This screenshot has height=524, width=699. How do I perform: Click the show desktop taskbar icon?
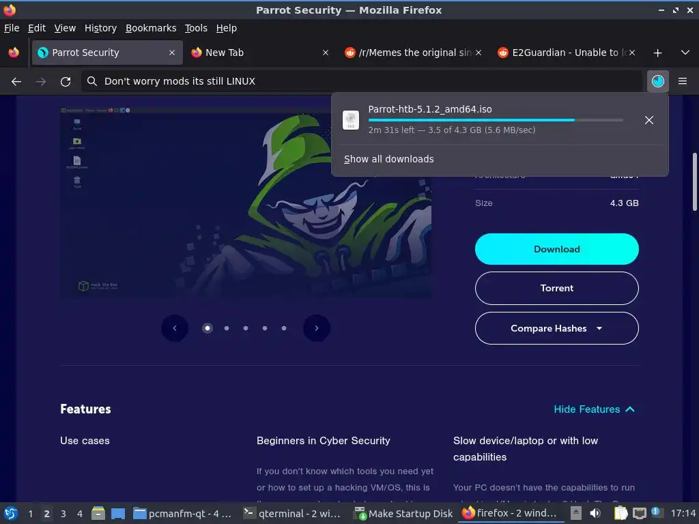(118, 514)
